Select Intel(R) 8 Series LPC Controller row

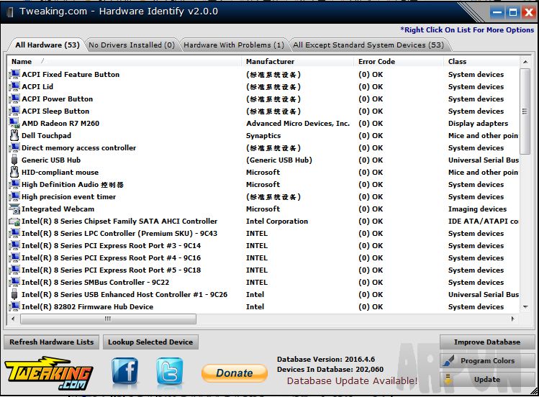click(x=263, y=234)
